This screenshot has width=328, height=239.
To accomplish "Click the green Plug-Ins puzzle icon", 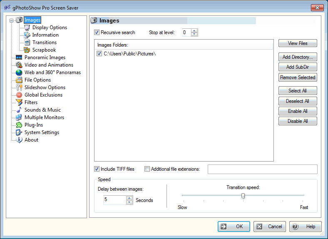I will (x=19, y=125).
